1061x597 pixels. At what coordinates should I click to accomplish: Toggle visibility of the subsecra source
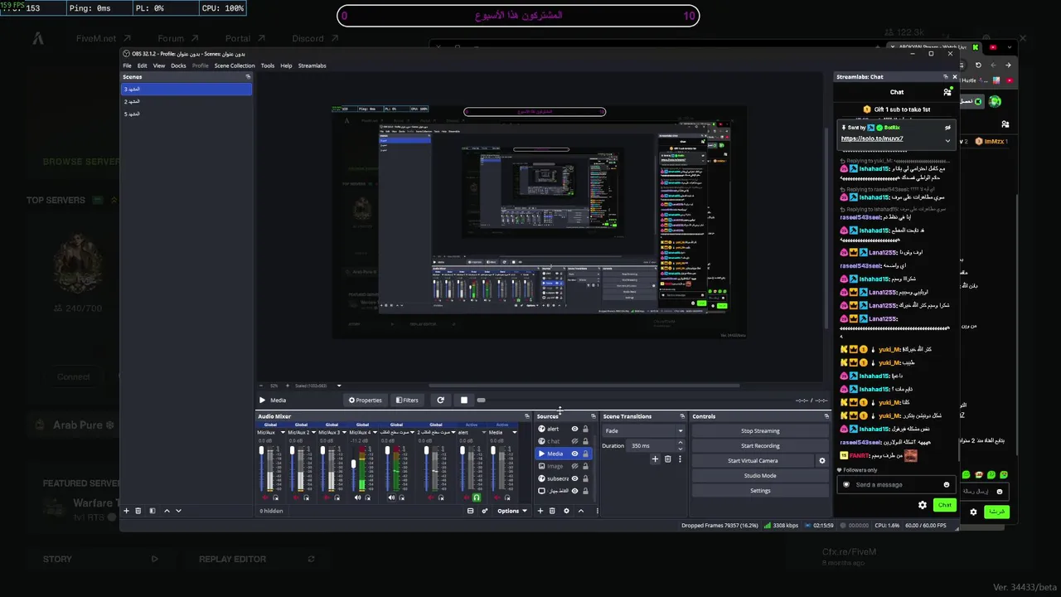pyautogui.click(x=574, y=478)
